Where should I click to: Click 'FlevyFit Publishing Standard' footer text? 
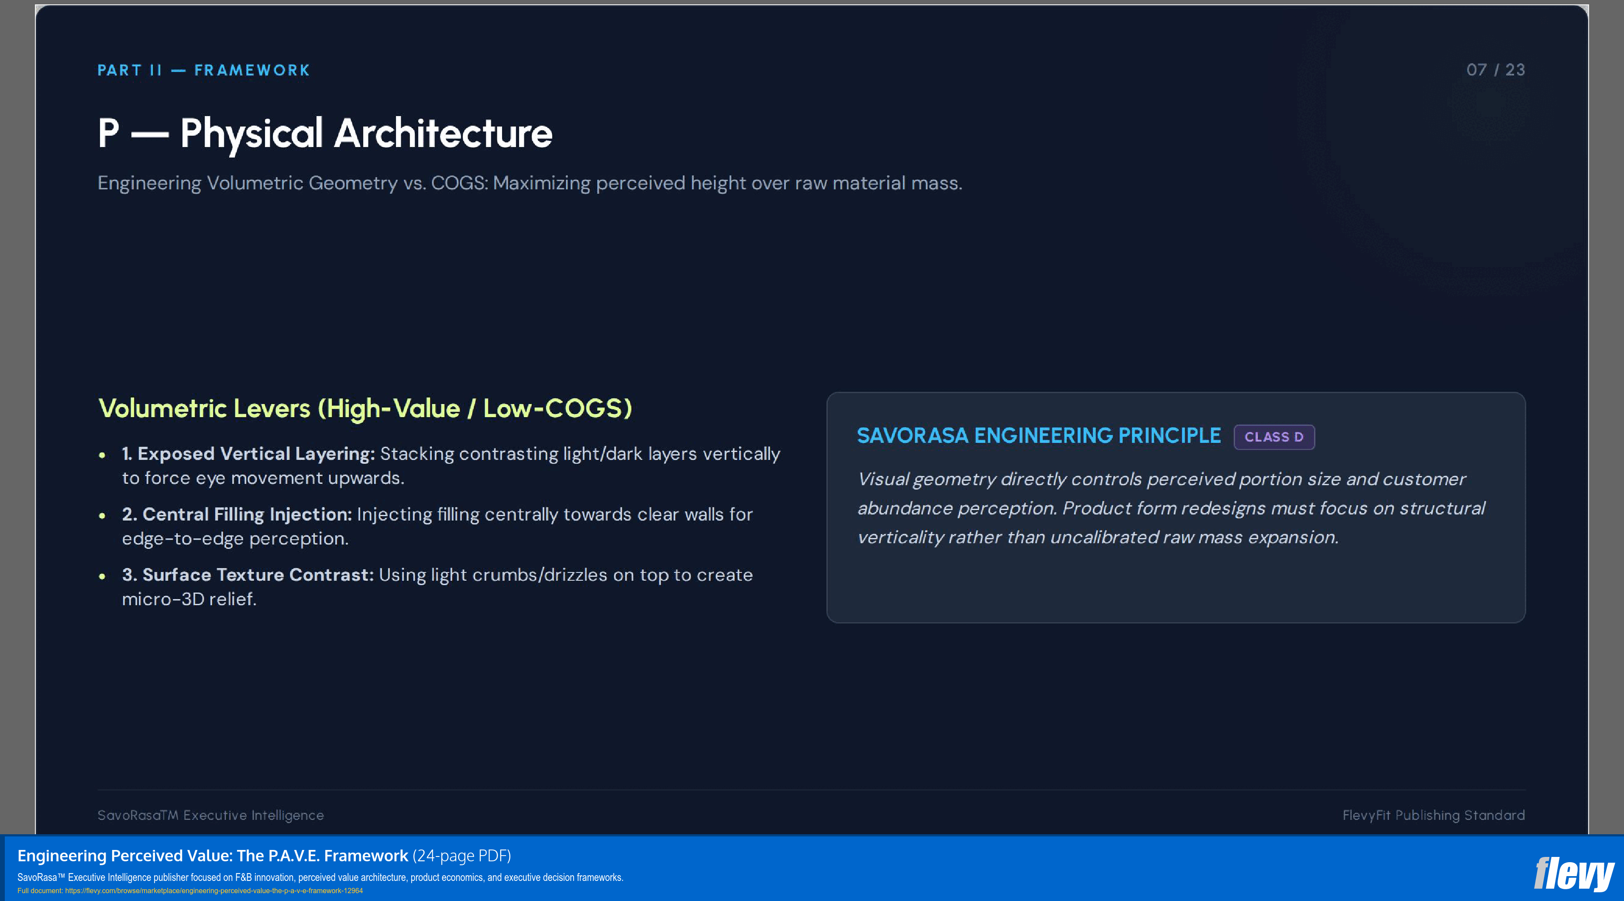click(x=1434, y=815)
